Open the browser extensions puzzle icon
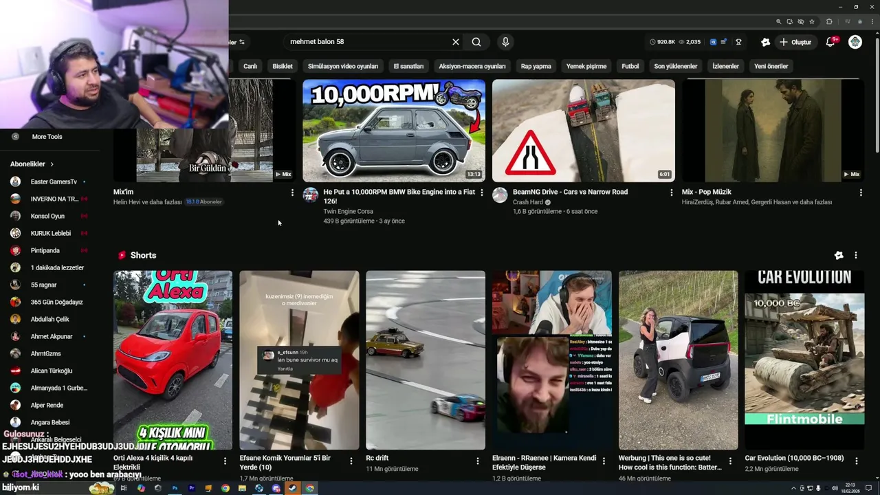Image resolution: width=880 pixels, height=495 pixels. pyautogui.click(x=829, y=22)
